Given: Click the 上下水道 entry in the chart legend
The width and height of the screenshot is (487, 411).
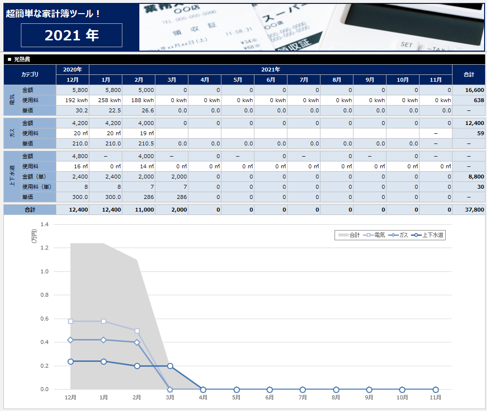Looking at the screenshot, I should pyautogui.click(x=427, y=235).
